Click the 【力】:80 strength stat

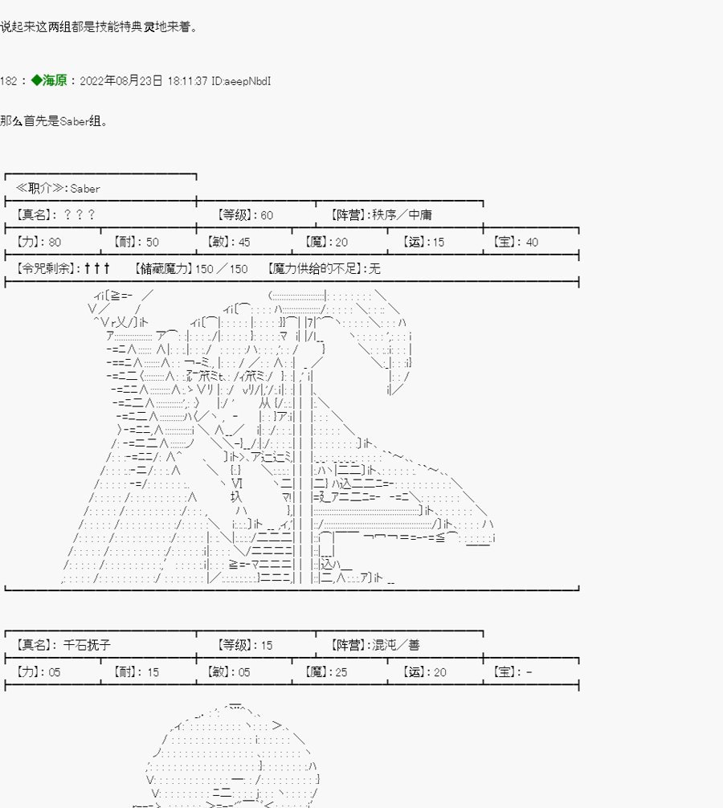pos(38,242)
